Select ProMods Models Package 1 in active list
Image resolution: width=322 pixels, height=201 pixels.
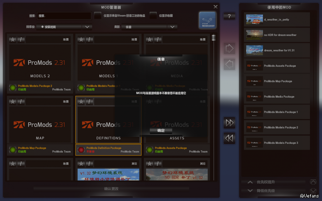[277, 112]
